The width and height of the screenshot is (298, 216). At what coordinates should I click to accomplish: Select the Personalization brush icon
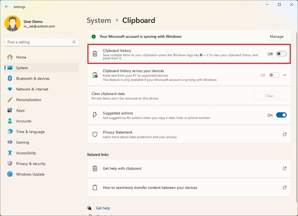pyautogui.click(x=10, y=100)
